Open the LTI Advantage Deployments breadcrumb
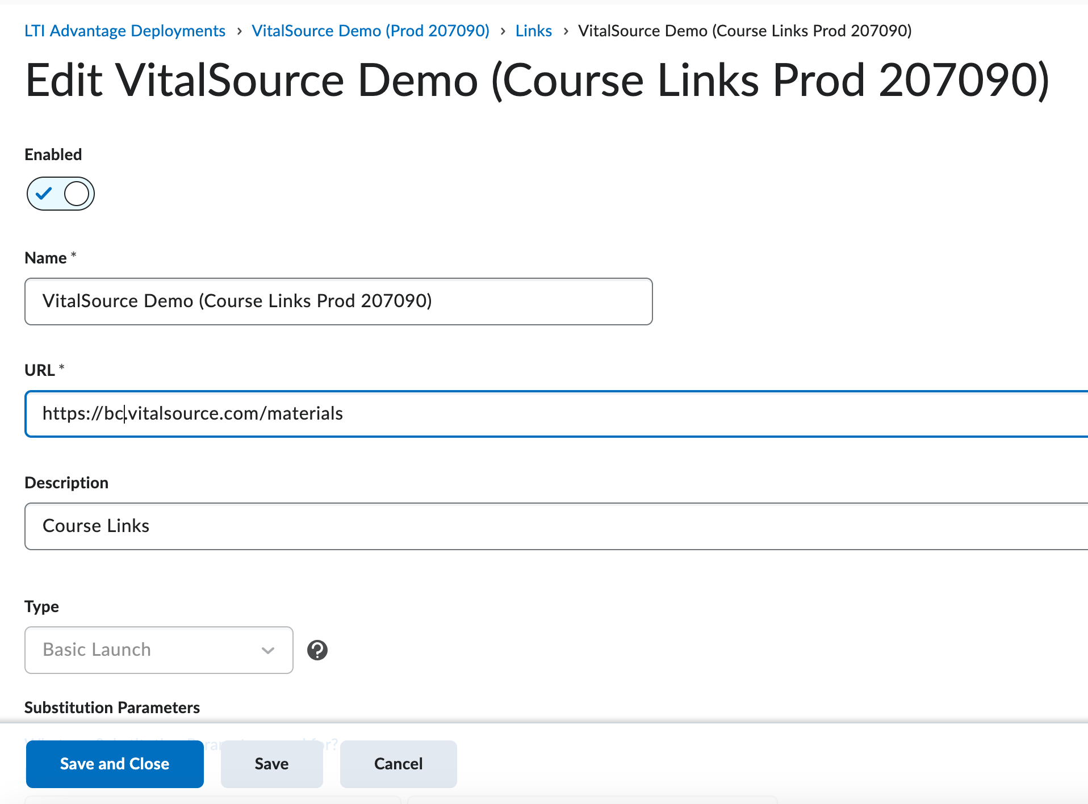Screen dimensions: 1088x804 point(125,31)
